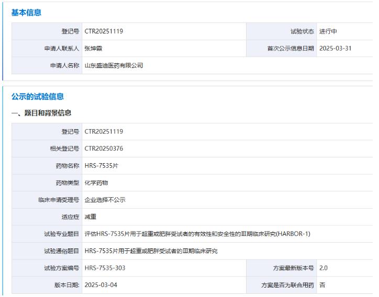Screen dimensions: 379x297
Task: Open related registration number CTR20250376
Action: coord(104,148)
